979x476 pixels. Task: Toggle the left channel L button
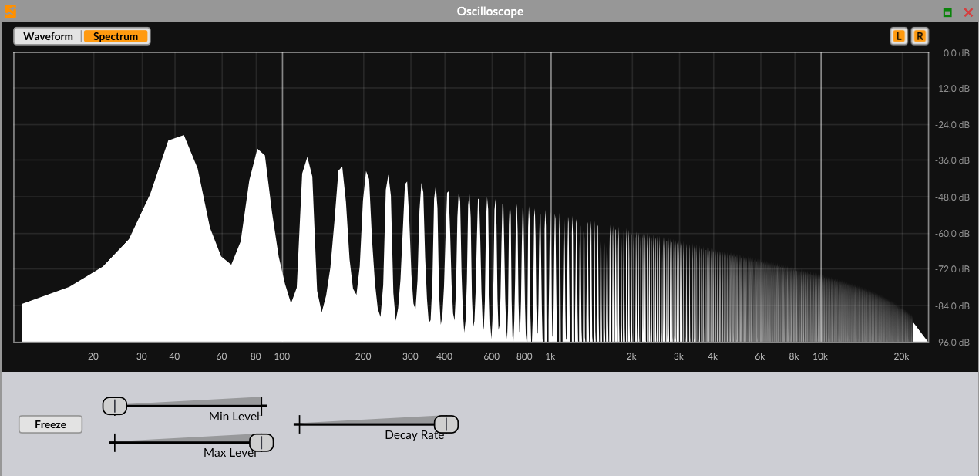pos(898,36)
